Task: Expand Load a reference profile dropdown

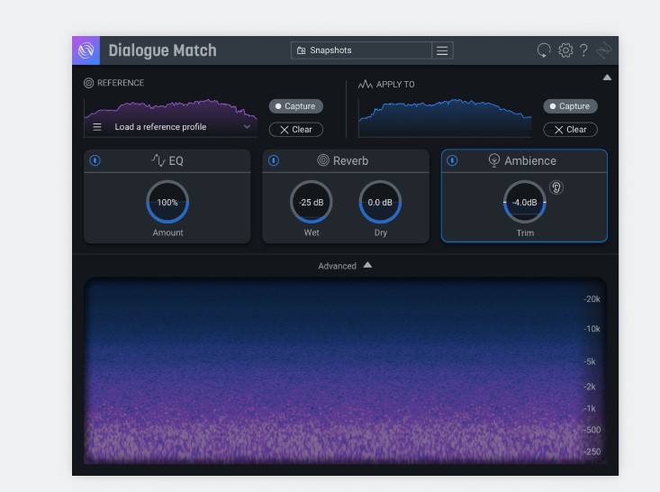Action: (x=171, y=127)
